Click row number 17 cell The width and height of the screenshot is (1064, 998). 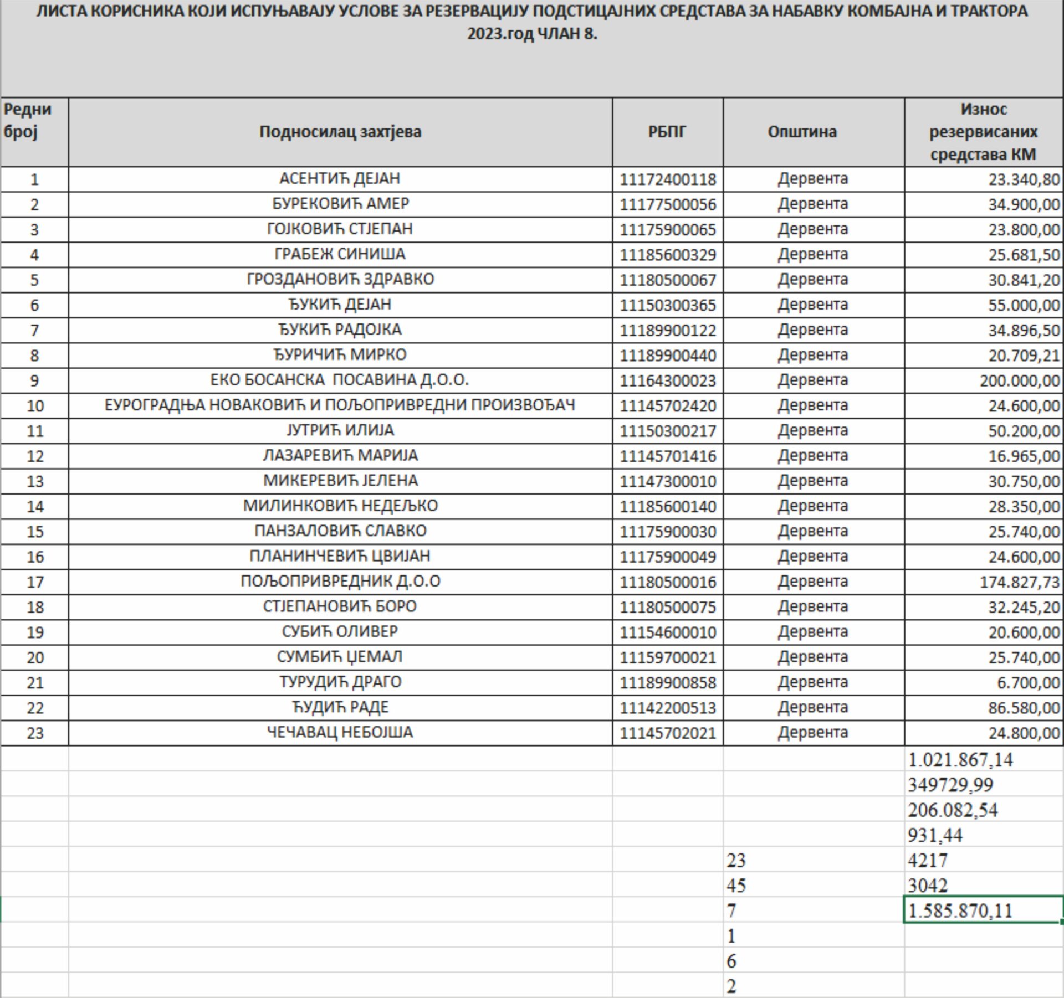click(34, 582)
